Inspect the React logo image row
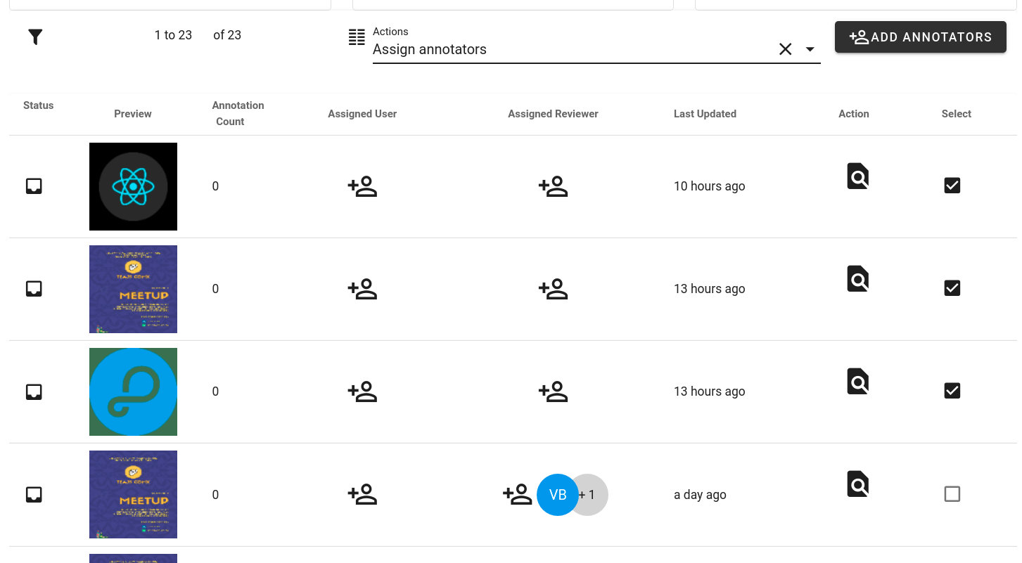 (x=857, y=176)
